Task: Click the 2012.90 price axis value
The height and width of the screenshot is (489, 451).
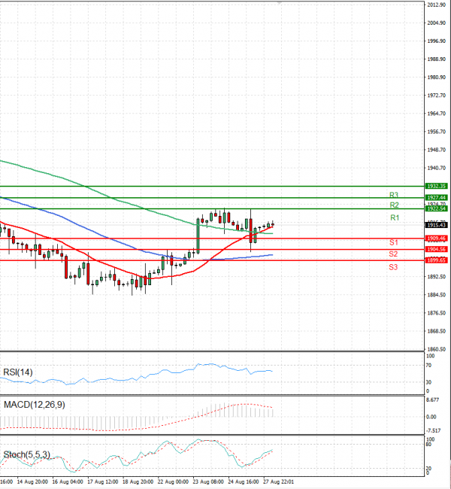Action: point(437,5)
